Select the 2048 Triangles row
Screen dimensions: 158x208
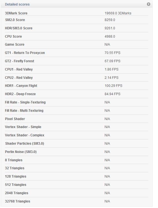click(77, 193)
